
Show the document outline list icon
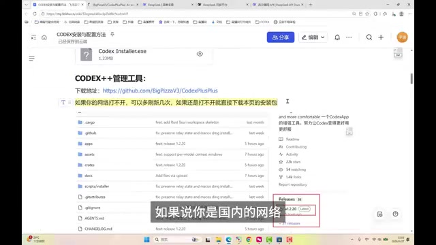pyautogui.click(x=32, y=59)
